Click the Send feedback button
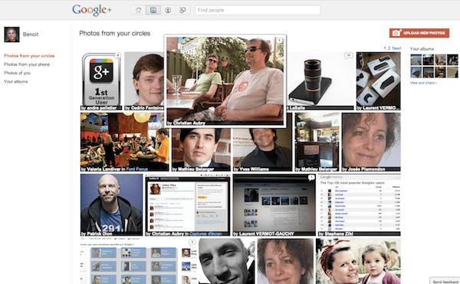Screen dimensions: 460x284 [x=445, y=282]
